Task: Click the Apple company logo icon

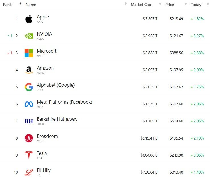Action: 29,19
